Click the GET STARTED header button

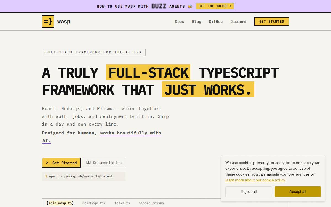(271, 22)
